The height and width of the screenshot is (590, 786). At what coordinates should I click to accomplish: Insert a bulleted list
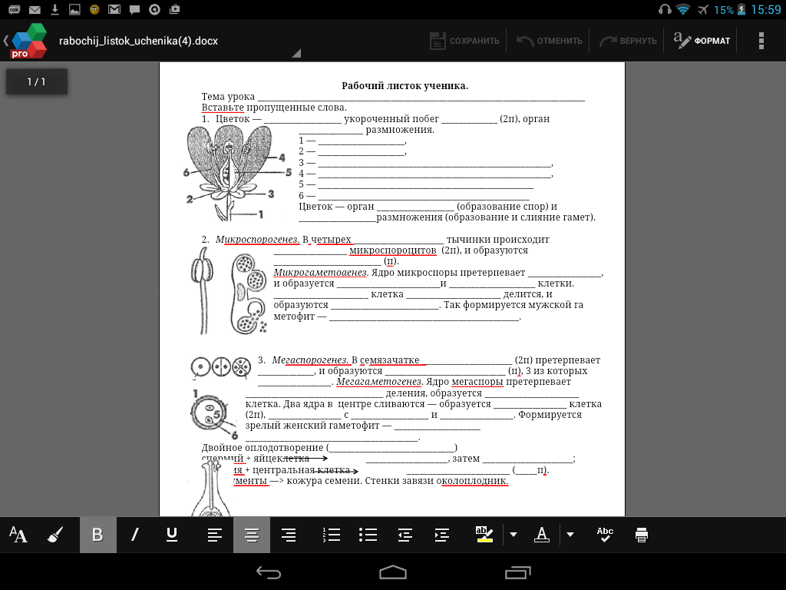point(368,535)
